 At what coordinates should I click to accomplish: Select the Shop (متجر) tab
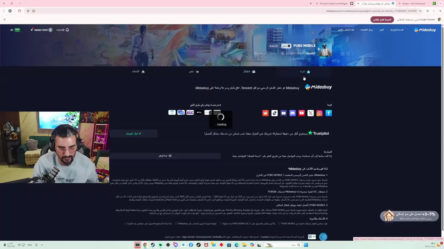194,72
